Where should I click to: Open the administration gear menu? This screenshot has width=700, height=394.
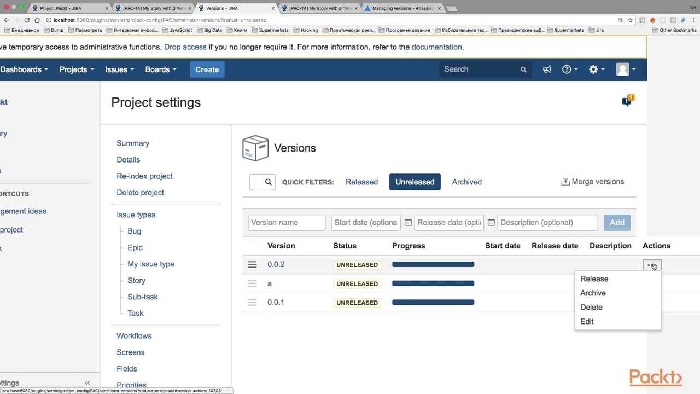click(x=596, y=69)
